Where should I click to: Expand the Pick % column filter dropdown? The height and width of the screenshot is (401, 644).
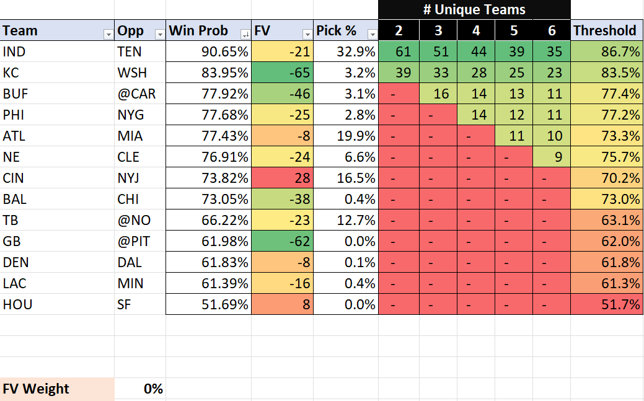pyautogui.click(x=372, y=33)
